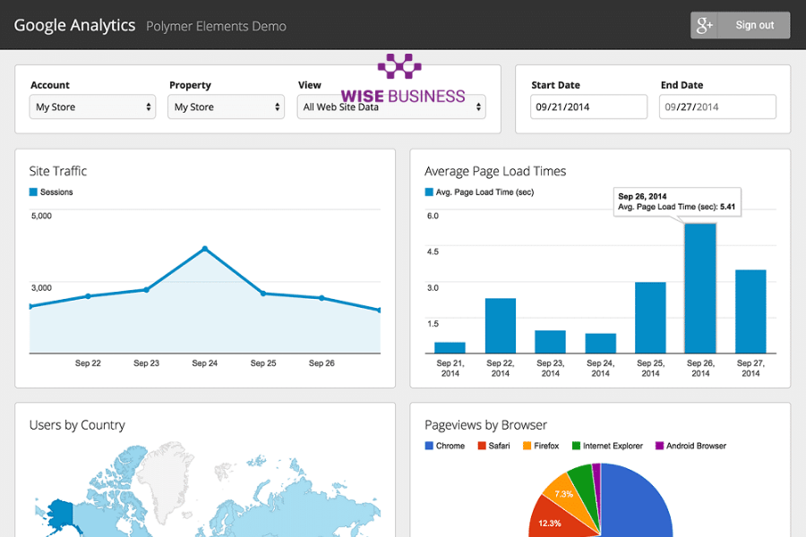Click the 4.5 axis label
The height and width of the screenshot is (537, 806).
pyautogui.click(x=433, y=251)
